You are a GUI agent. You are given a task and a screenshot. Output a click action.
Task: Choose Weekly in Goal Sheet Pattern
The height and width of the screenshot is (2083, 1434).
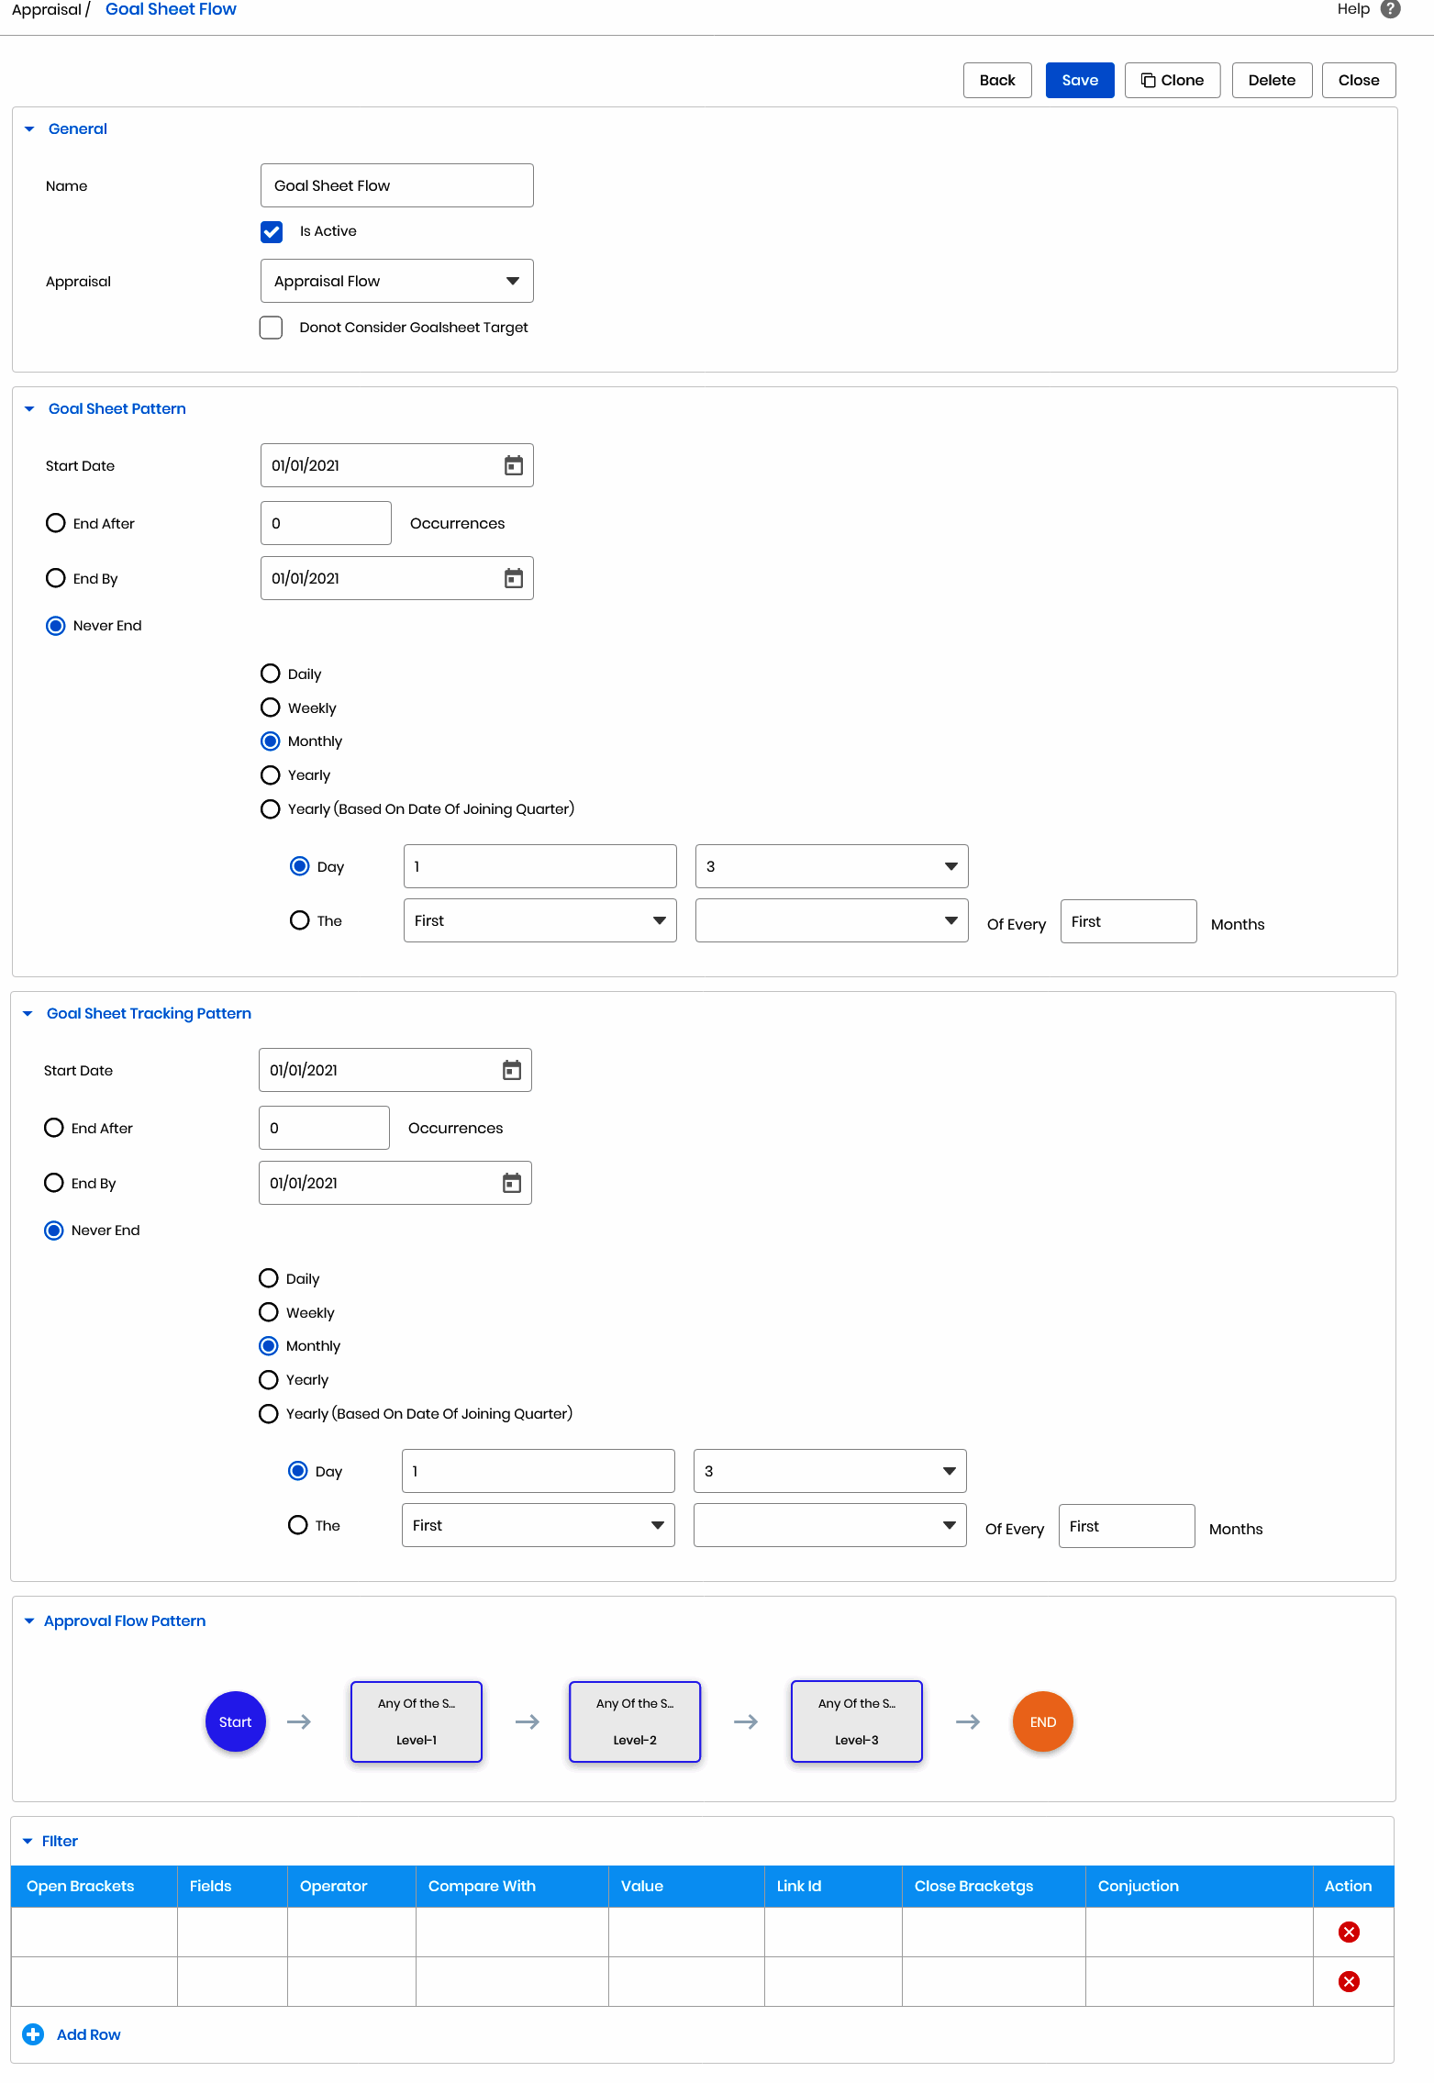pyautogui.click(x=271, y=707)
